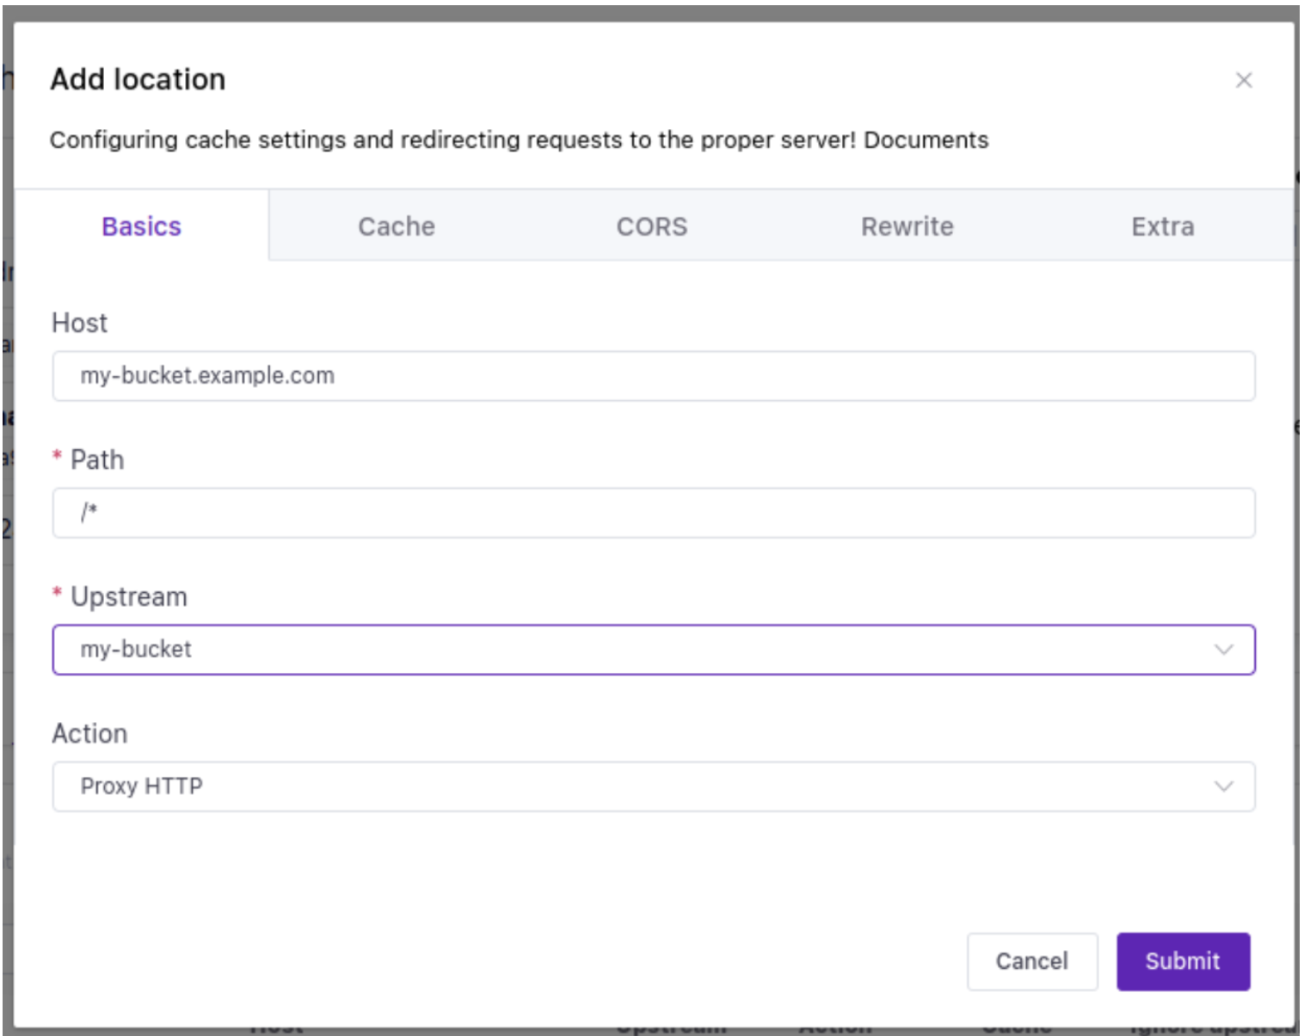Open the Cache tab
The width and height of the screenshot is (1304, 1036).
pos(397,226)
